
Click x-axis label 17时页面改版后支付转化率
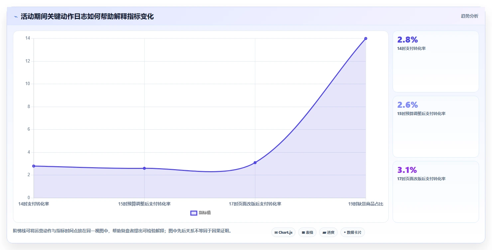pyautogui.click(x=255, y=204)
